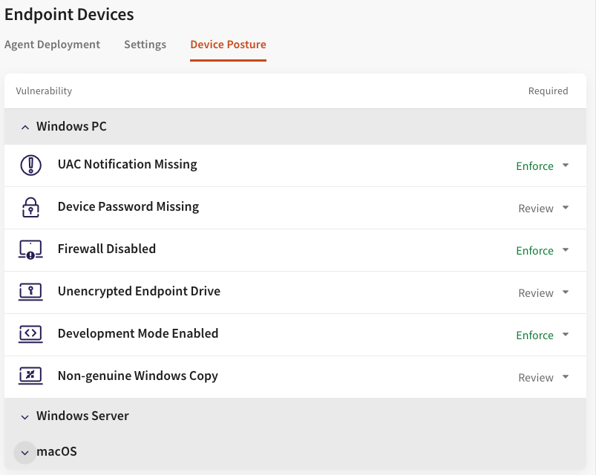
Task: Open the Non-genuine Windows Copy Review dropdown
Action: 543,378
